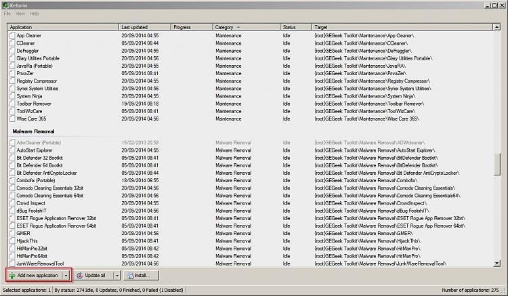Sort by the Application column header
The height and width of the screenshot is (296, 508).
[63, 27]
